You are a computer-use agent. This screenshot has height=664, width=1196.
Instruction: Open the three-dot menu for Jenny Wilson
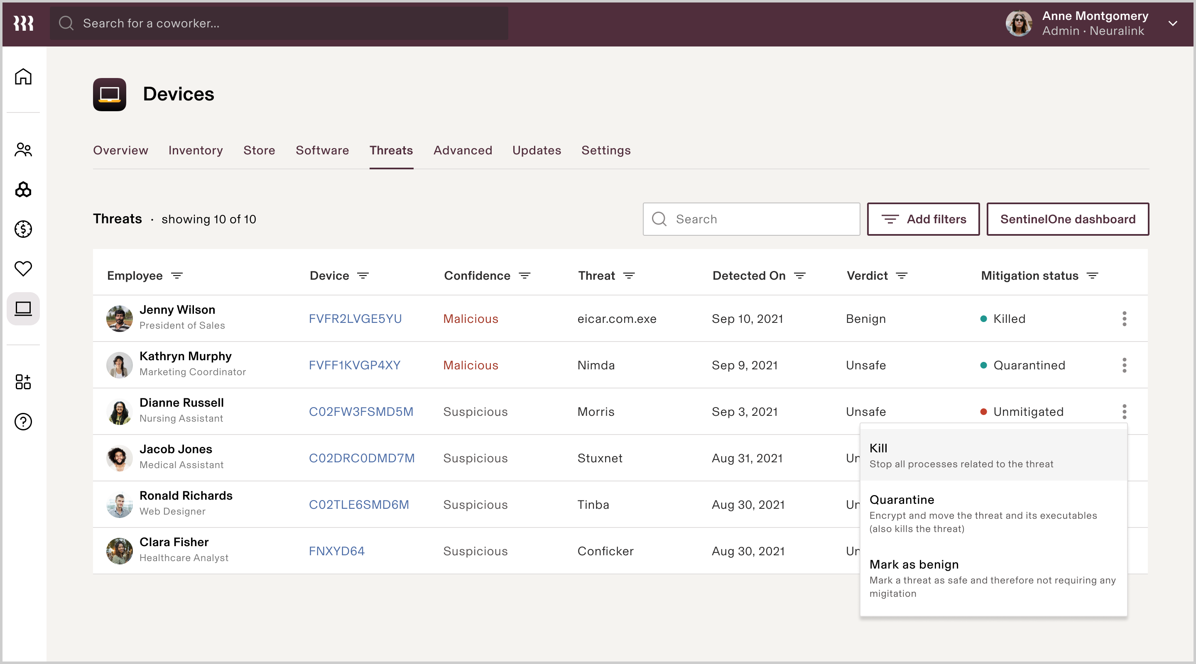1124,319
